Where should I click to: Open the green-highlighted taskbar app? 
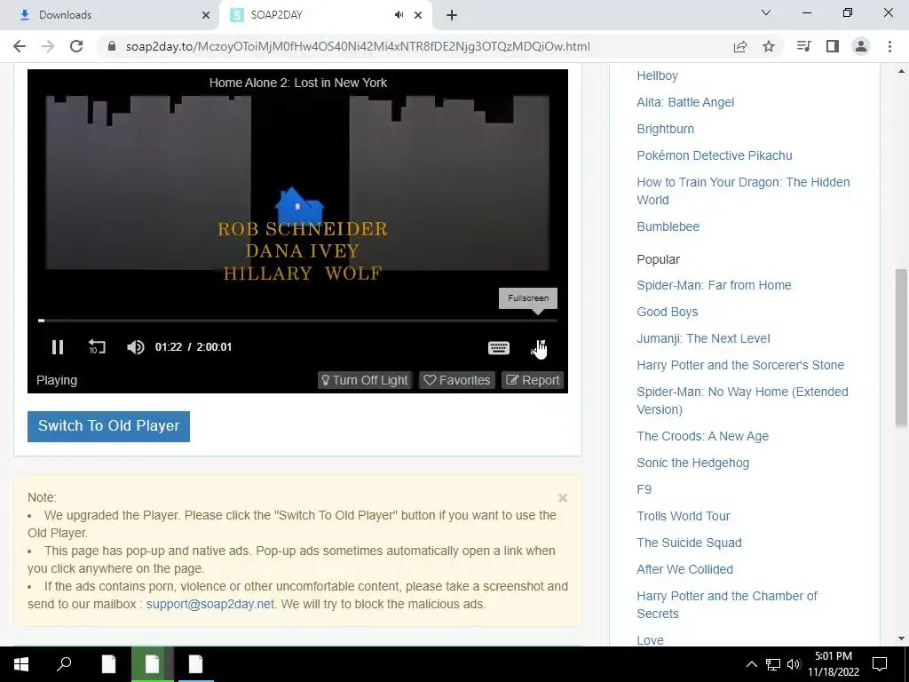coord(153,664)
